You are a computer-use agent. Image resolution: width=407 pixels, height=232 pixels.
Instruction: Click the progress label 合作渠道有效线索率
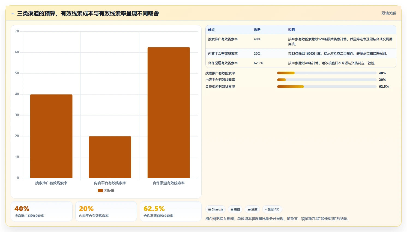tap(220, 87)
